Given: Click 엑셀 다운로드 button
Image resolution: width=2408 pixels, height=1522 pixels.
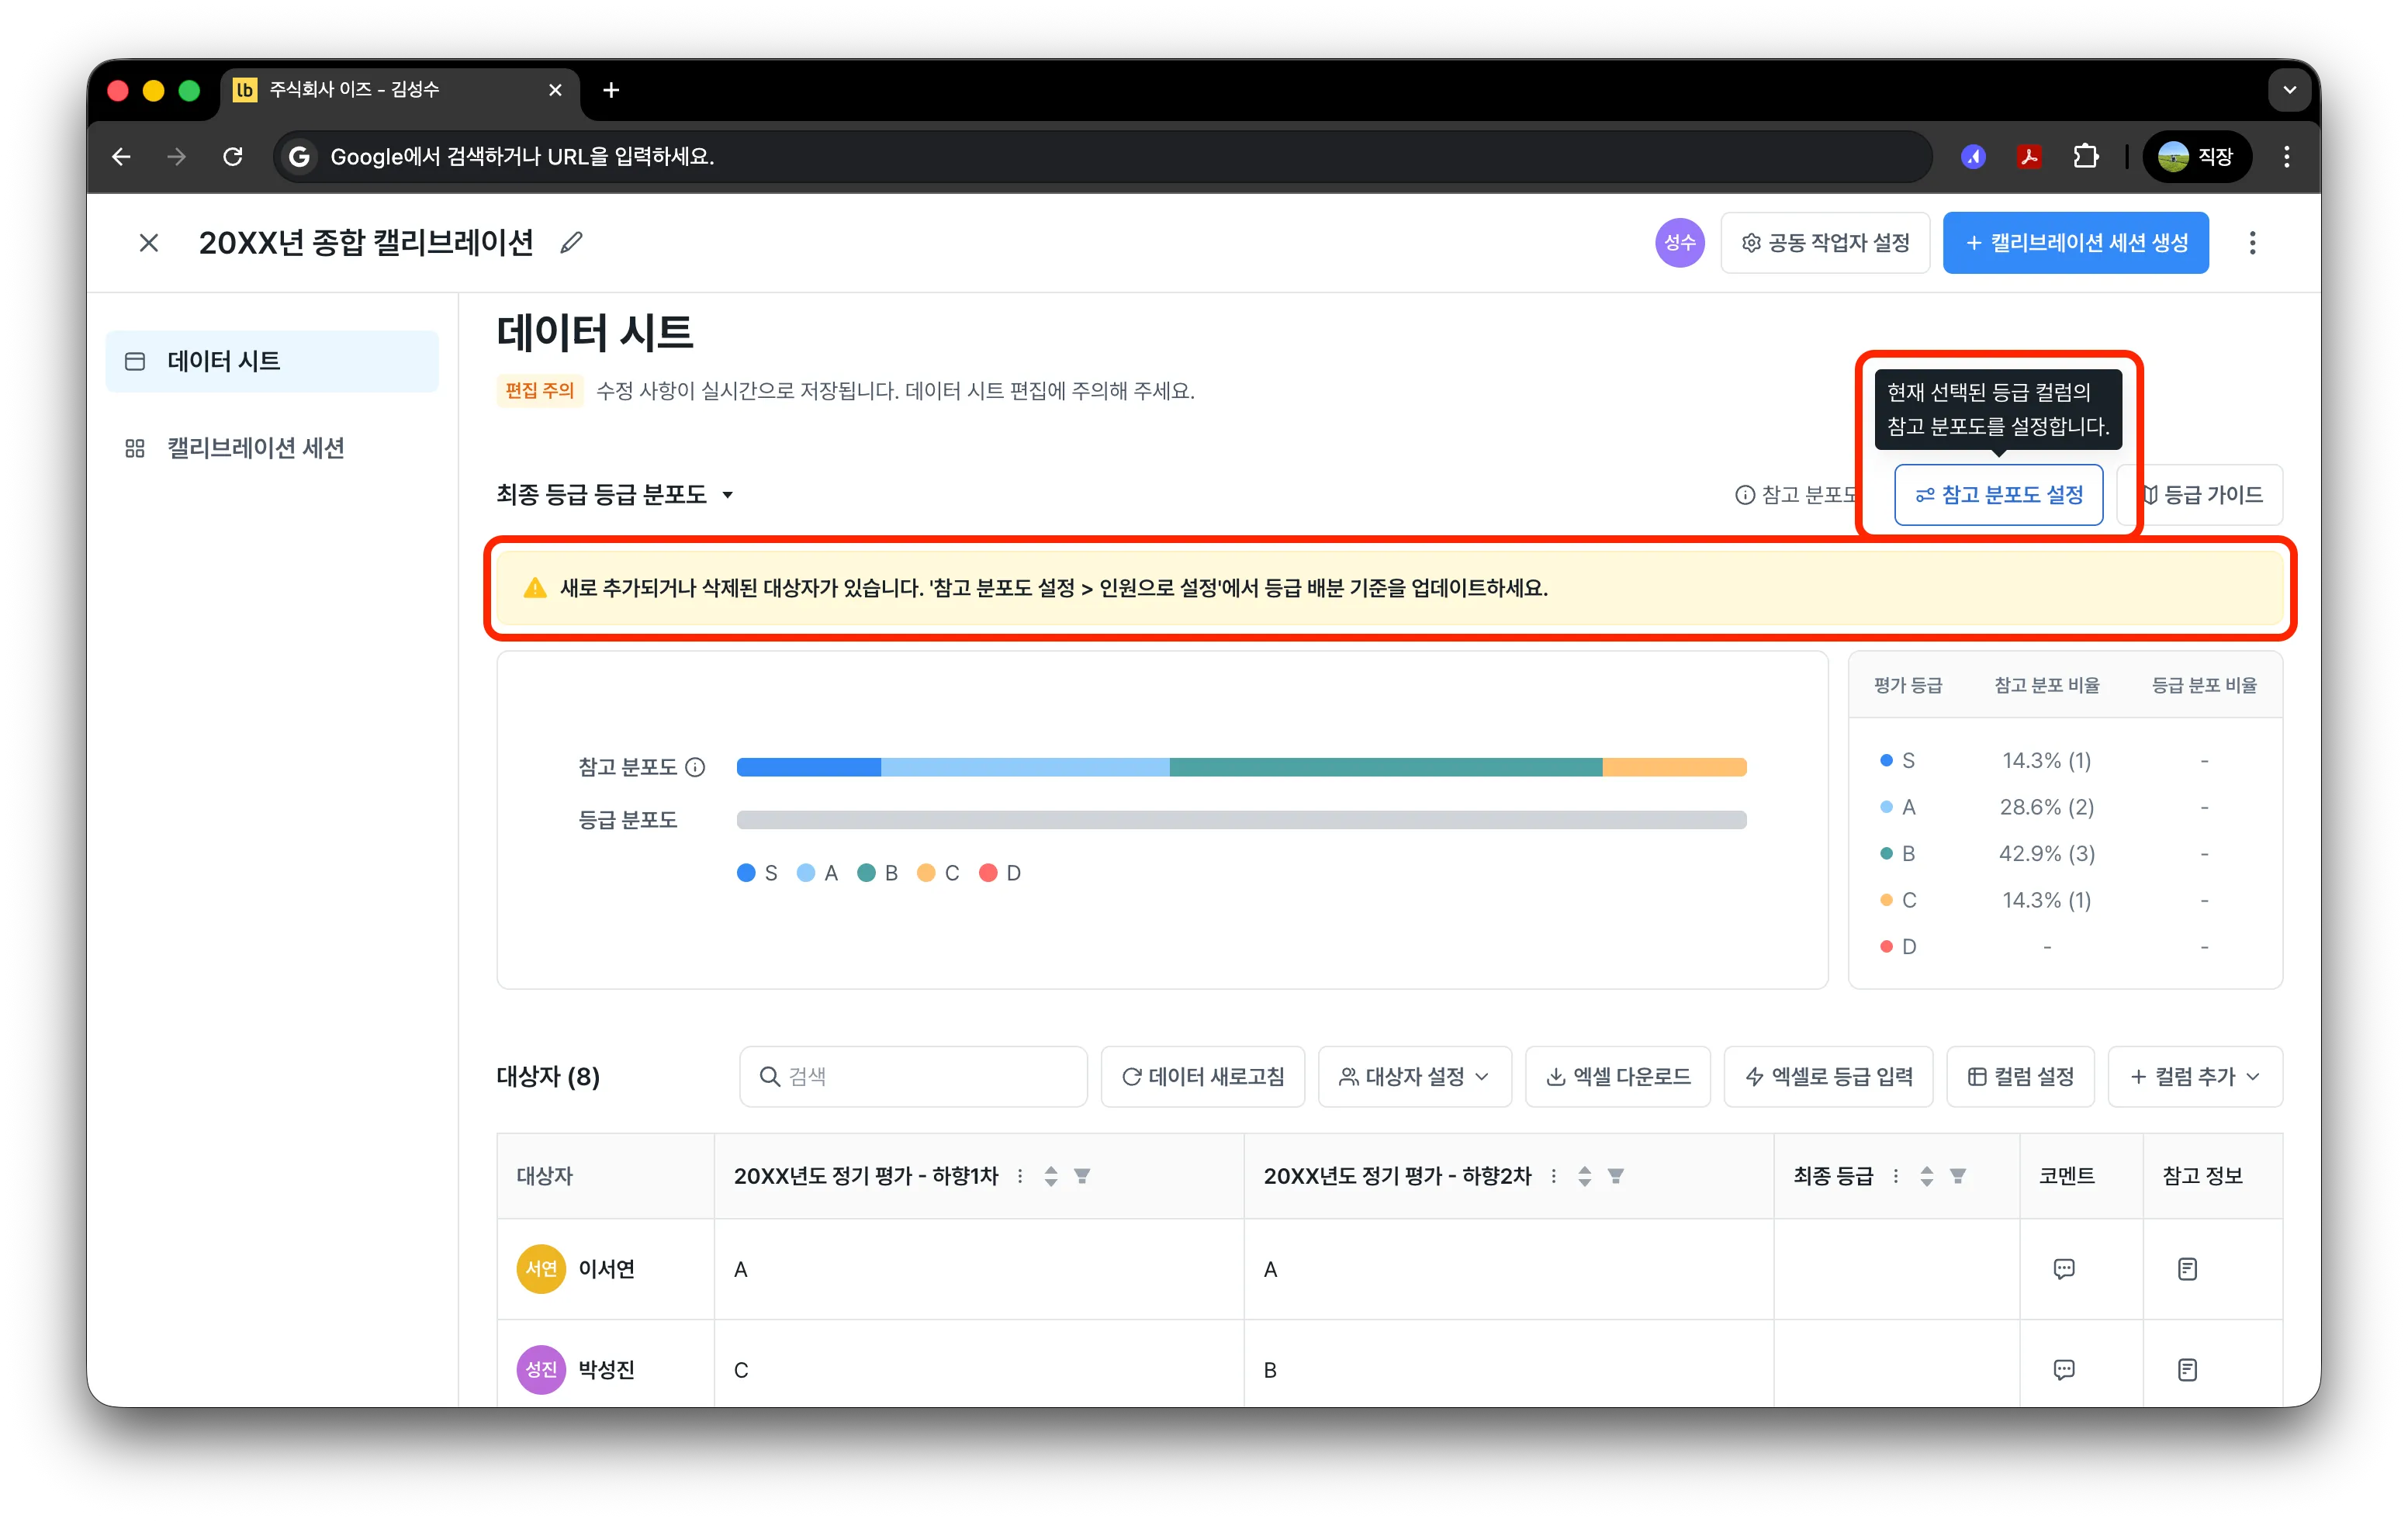Looking at the screenshot, I should tap(1617, 1076).
